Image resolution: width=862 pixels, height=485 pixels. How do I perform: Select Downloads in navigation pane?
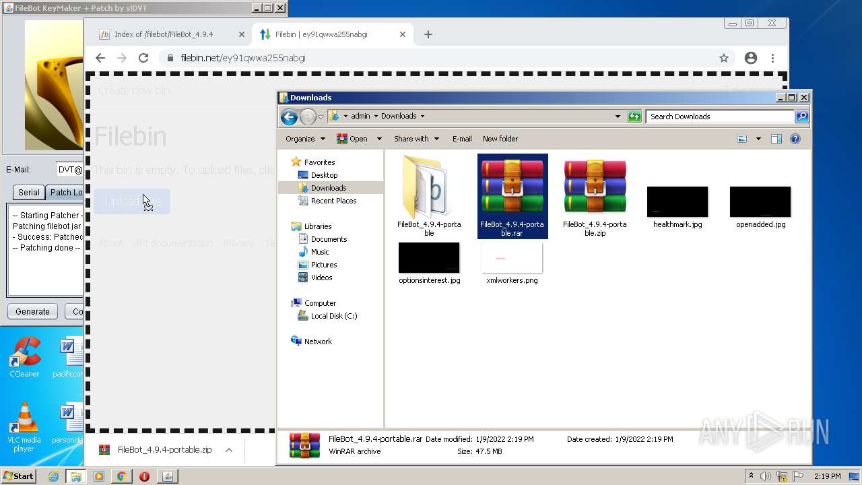pyautogui.click(x=329, y=188)
